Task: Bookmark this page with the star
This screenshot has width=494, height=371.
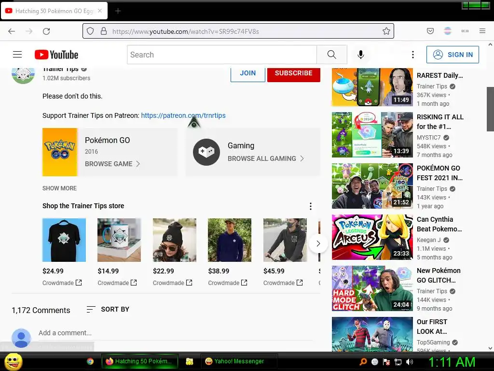Action: click(x=386, y=31)
